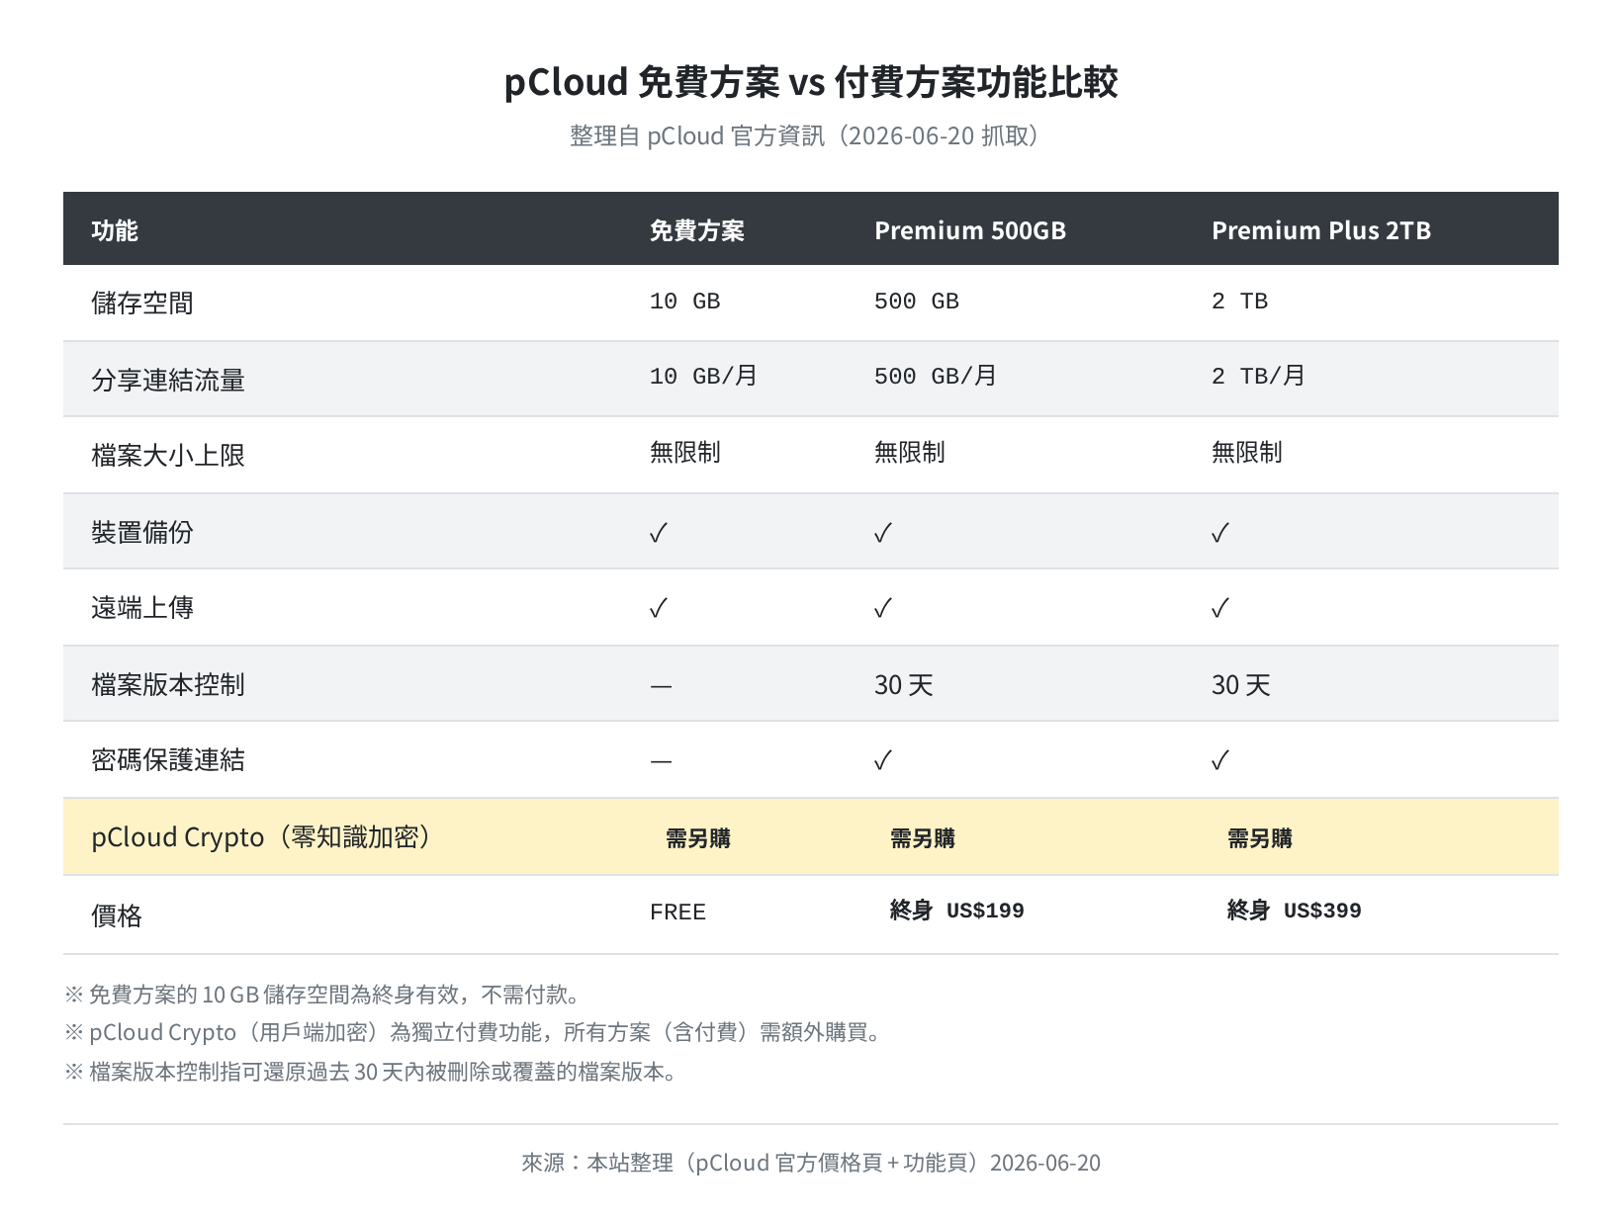Image resolution: width=1622 pixels, height=1218 pixels.
Task: Click 密碼保護連結 checkmark under Premium 500GB
Action: point(883,760)
